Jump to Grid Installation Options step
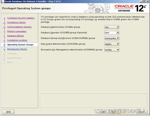Viewport: 150px width, 116px height. click(19, 27)
